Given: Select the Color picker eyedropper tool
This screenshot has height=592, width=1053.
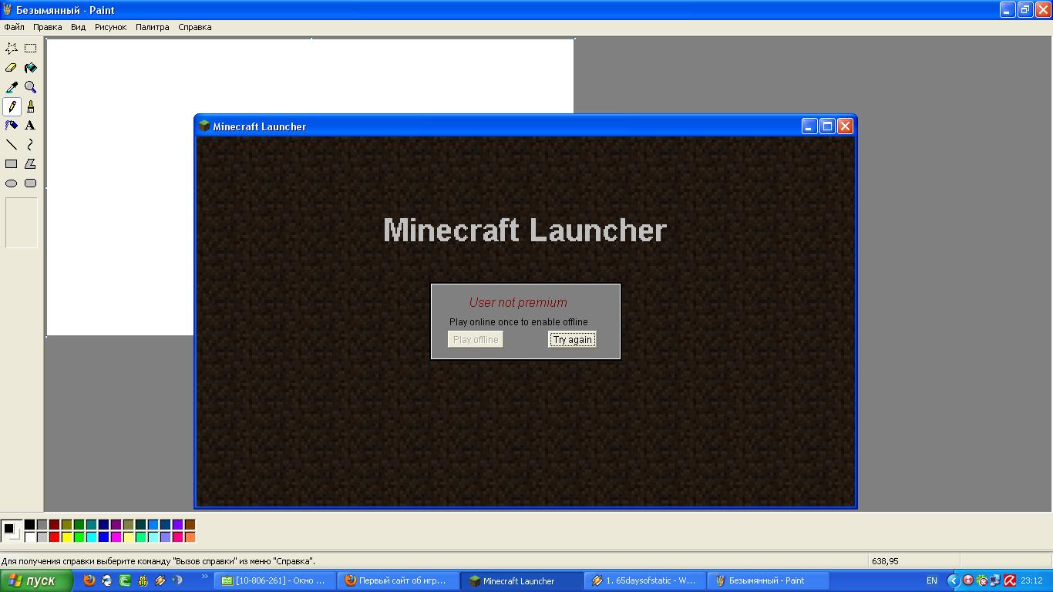Looking at the screenshot, I should pos(12,87).
